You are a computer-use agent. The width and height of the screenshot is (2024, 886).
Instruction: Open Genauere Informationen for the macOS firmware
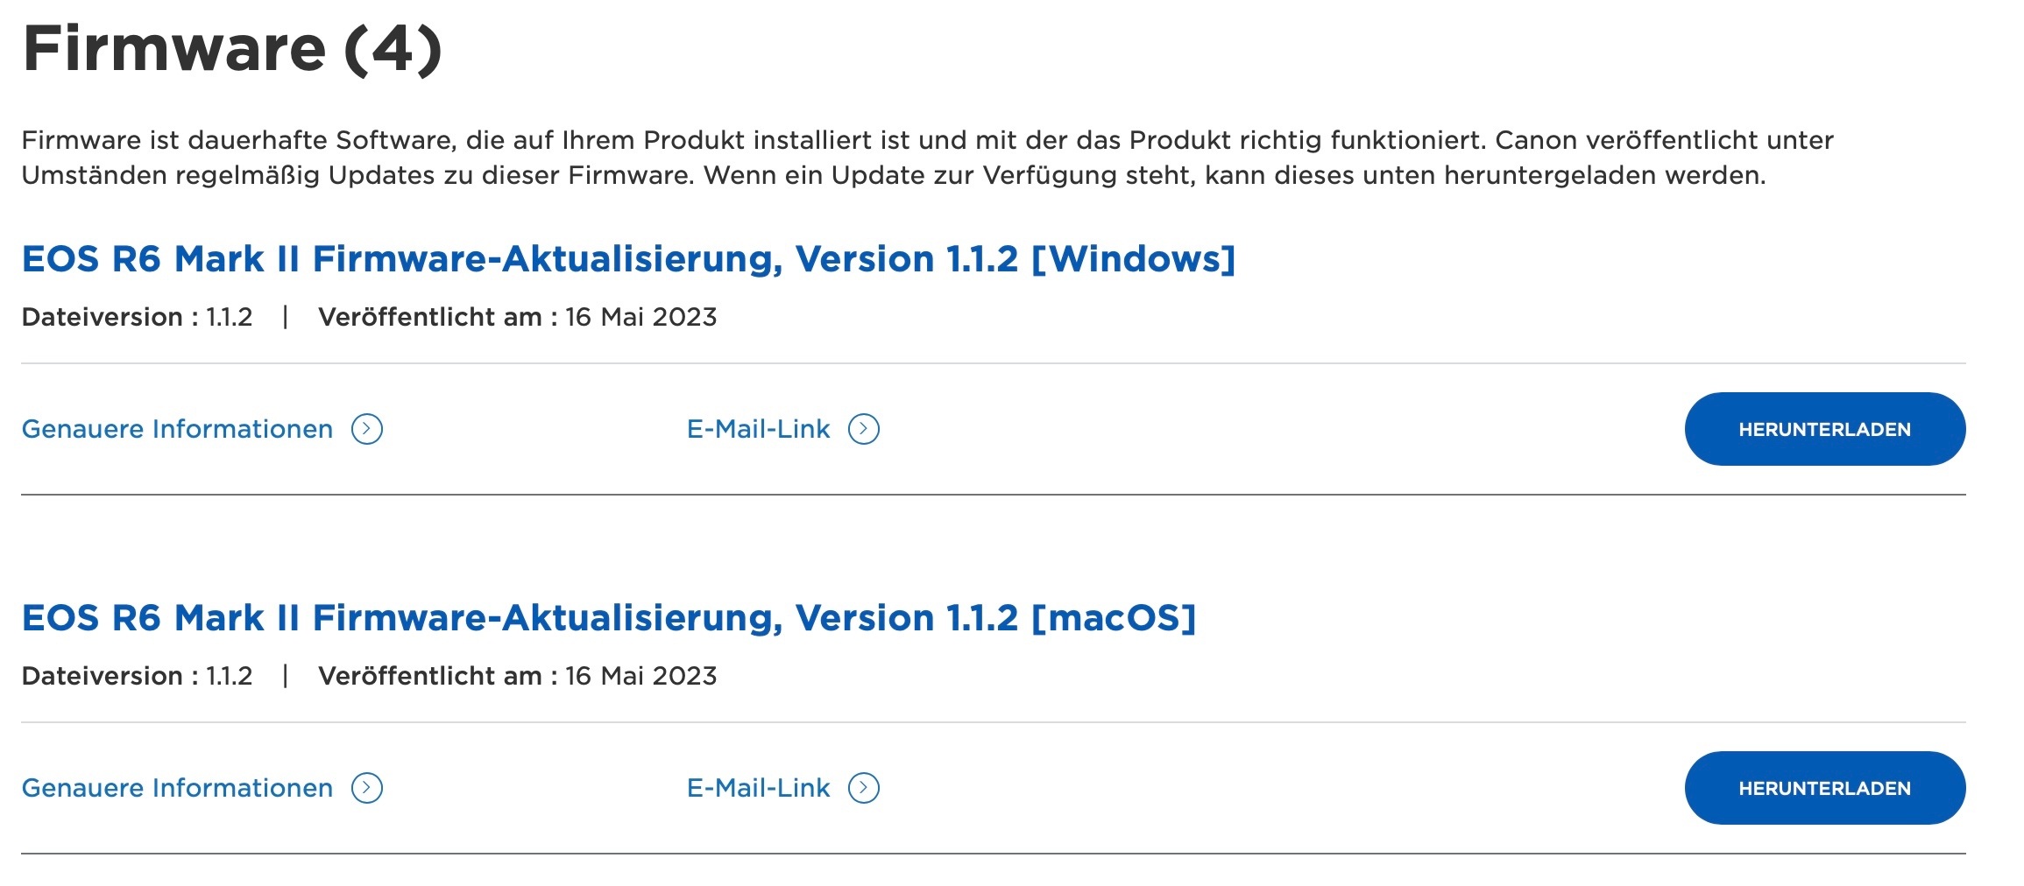click(177, 788)
